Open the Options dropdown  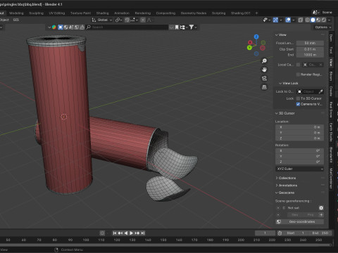[323, 27]
